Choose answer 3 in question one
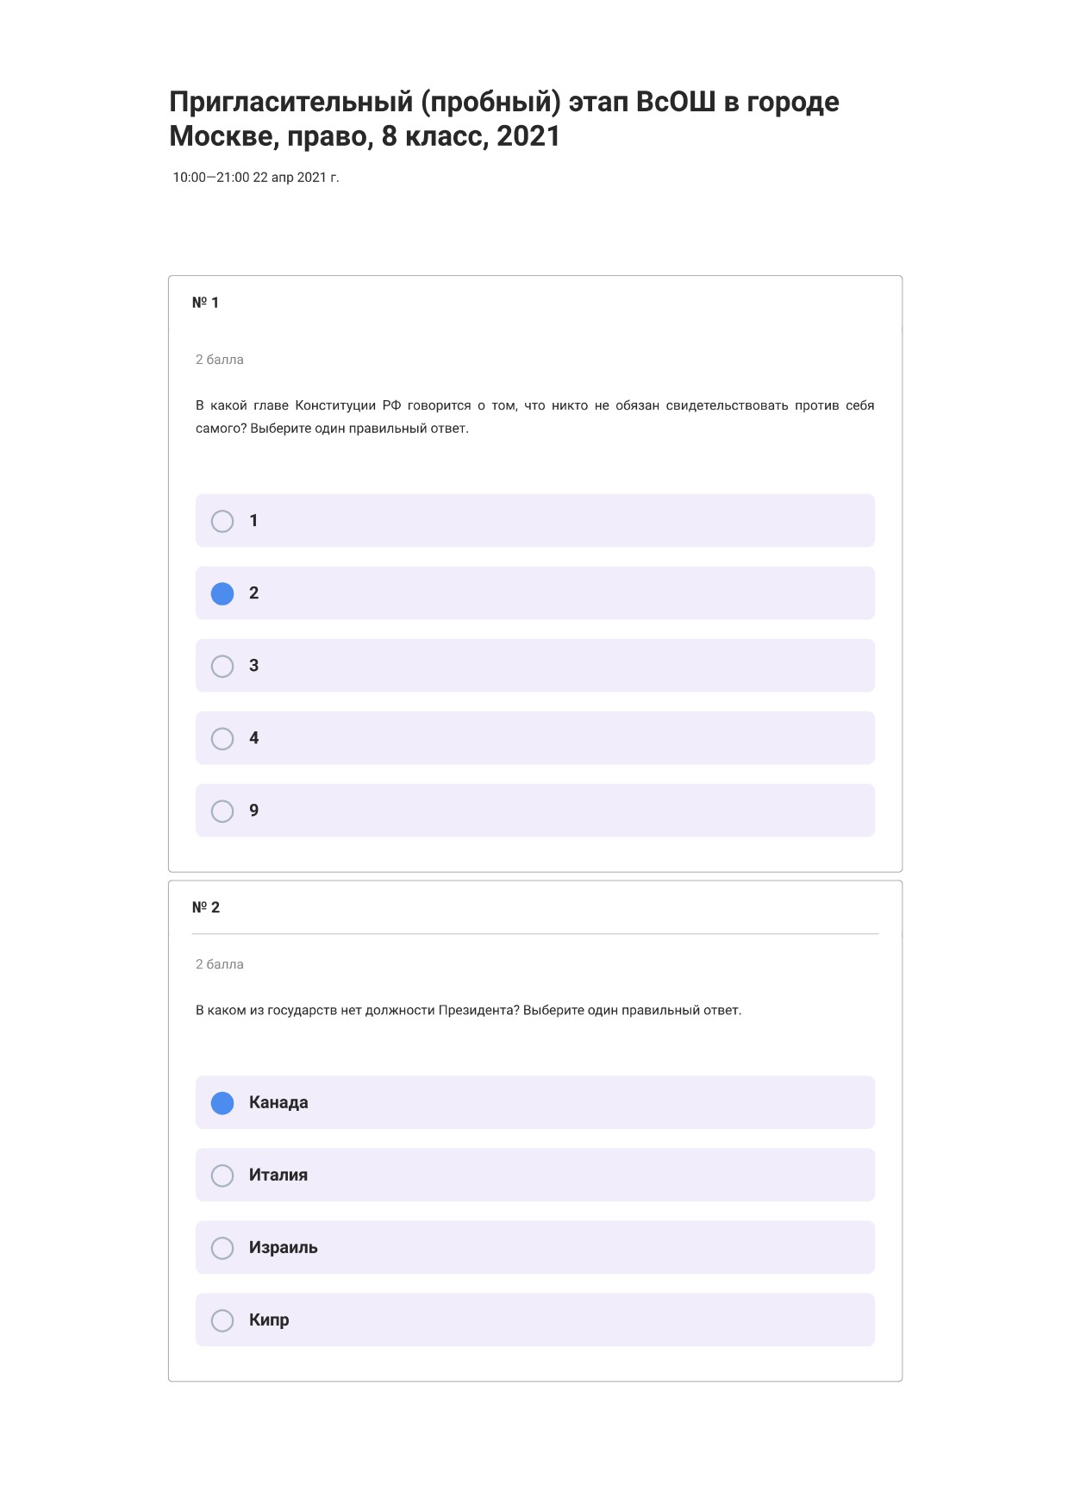The width and height of the screenshot is (1068, 1511). [222, 666]
